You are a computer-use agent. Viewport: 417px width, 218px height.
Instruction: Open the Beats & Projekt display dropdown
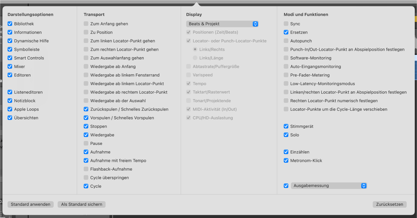[x=222, y=24]
